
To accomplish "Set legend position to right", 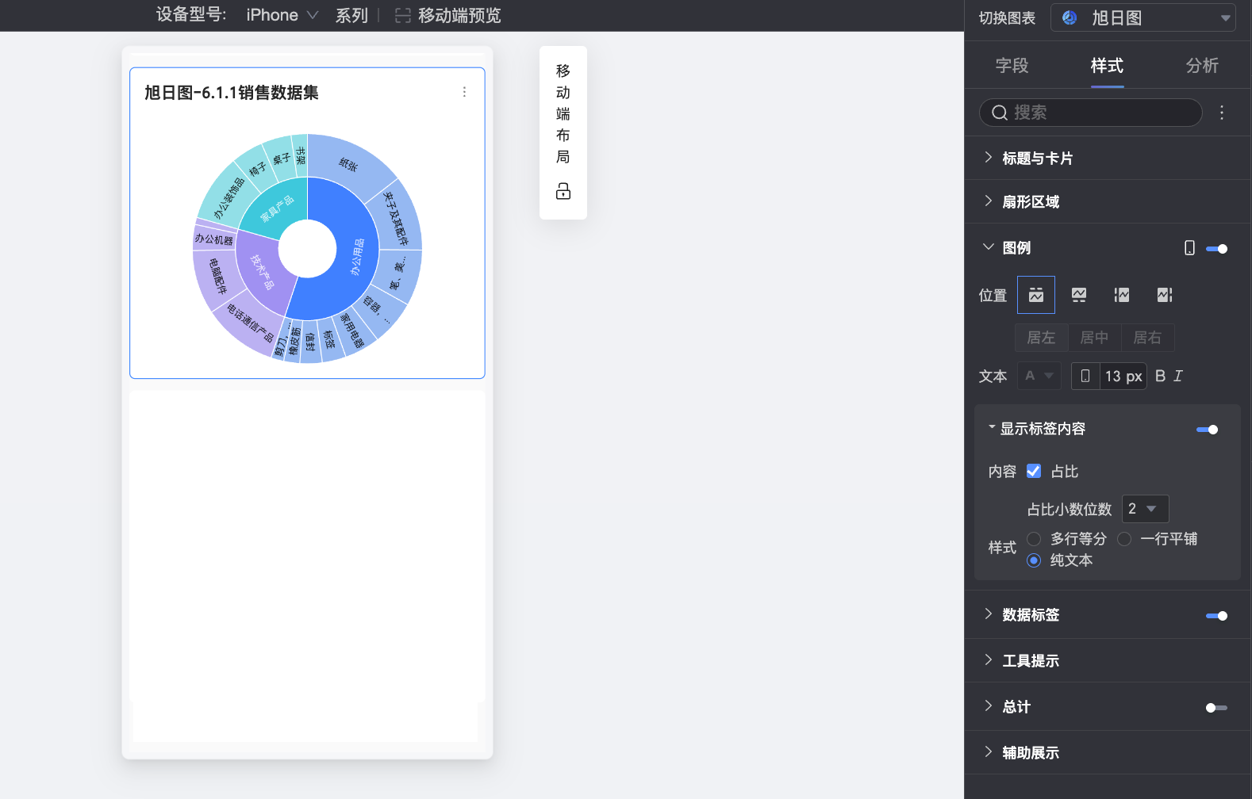I will tap(1165, 295).
